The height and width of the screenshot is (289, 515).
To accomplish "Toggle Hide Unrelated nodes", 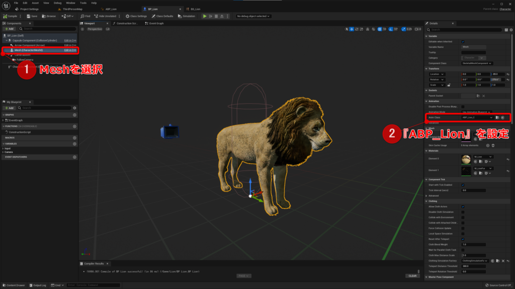I will coord(105,16).
